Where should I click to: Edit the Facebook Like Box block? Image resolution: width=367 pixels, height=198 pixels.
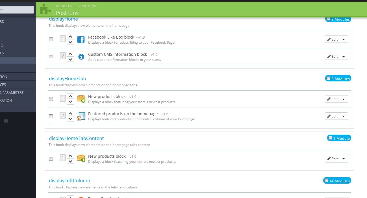[x=333, y=39]
